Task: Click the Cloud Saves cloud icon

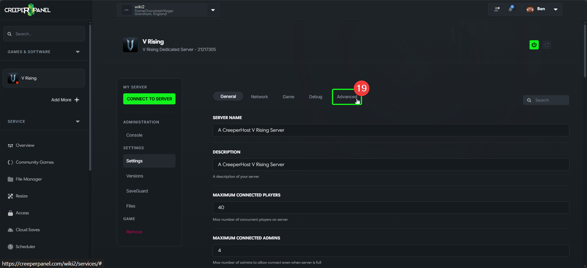Action: point(10,230)
